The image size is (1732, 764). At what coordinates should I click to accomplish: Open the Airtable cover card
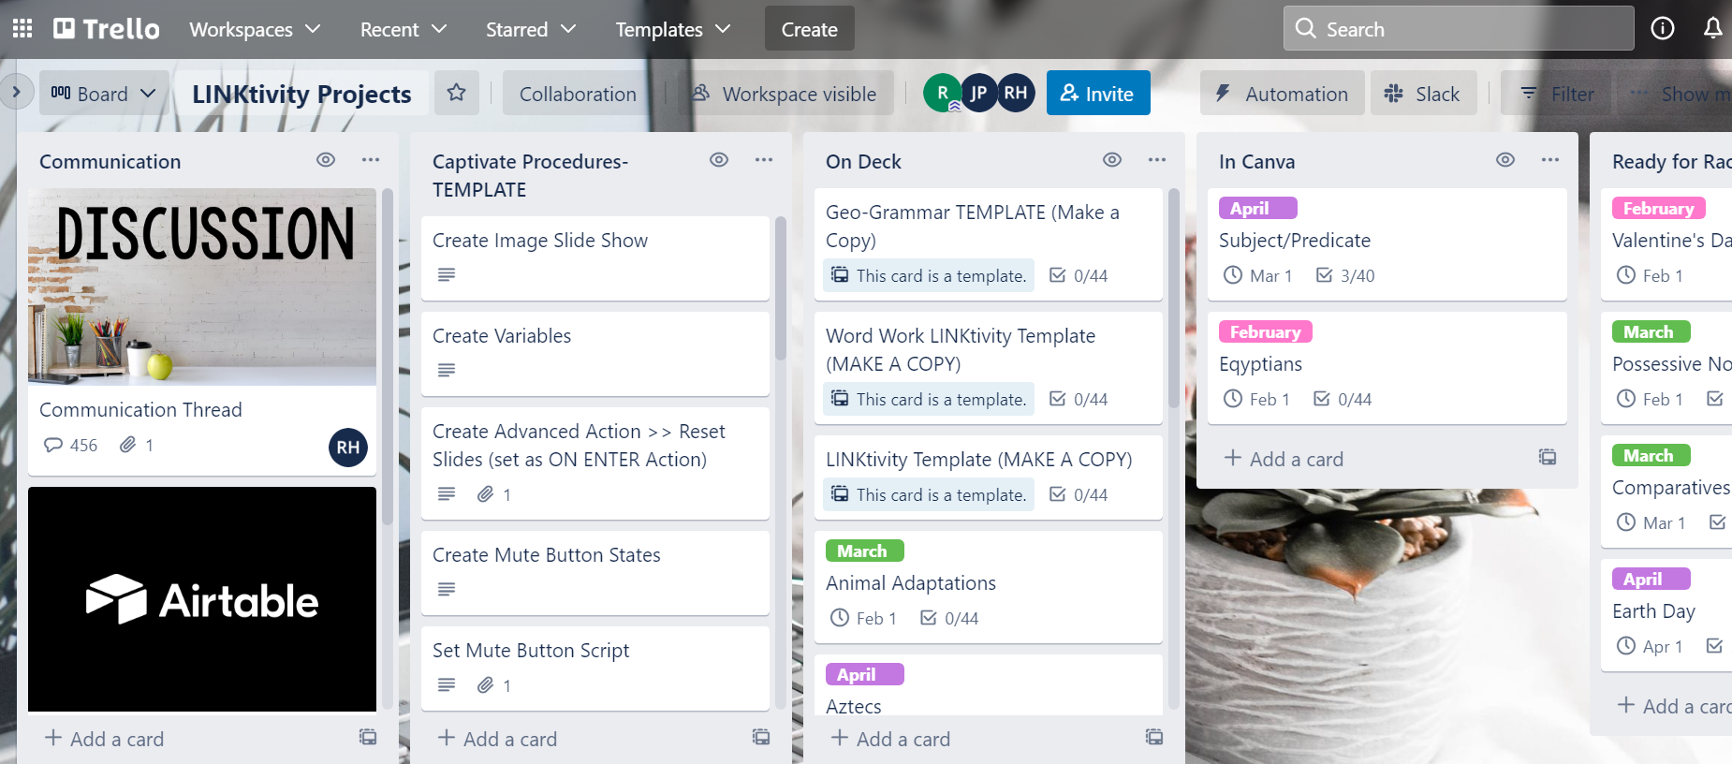pos(202,599)
